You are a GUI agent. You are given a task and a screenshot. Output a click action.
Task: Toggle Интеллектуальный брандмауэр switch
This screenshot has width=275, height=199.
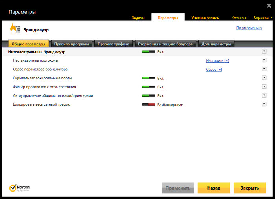[x=149, y=52]
